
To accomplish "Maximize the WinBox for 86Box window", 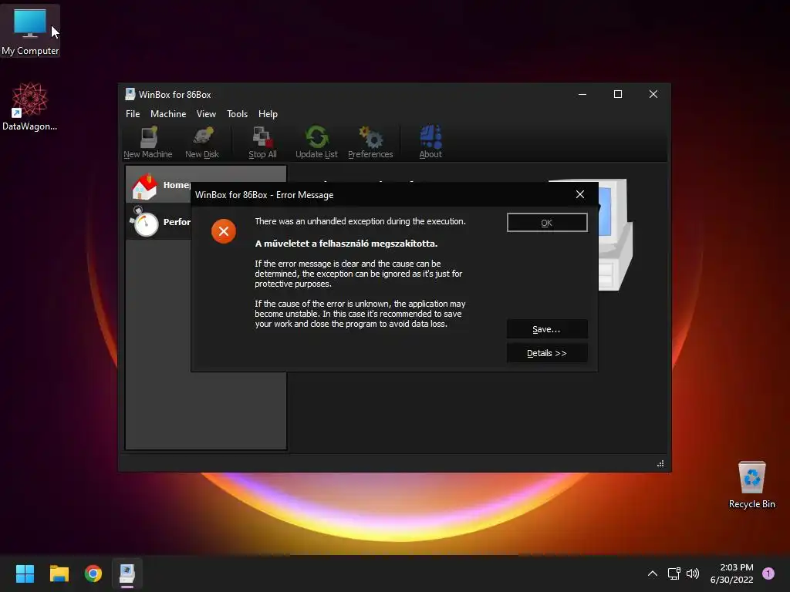I will pos(618,94).
